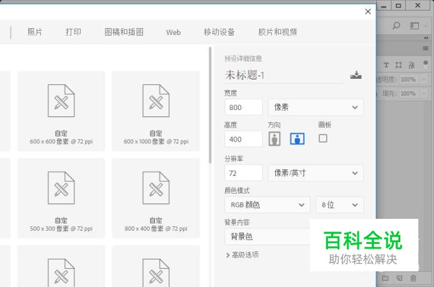Click create new layer icon
The height and width of the screenshot is (287, 434).
tap(399, 278)
